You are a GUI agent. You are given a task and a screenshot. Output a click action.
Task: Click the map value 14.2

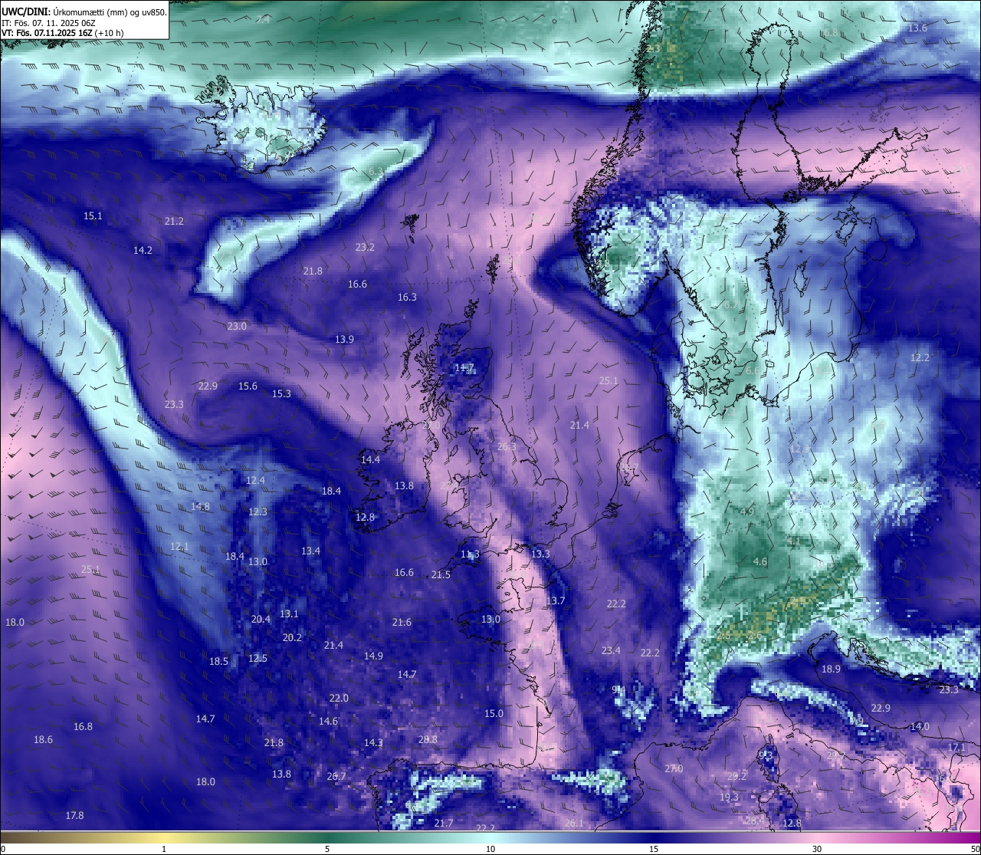[143, 251]
